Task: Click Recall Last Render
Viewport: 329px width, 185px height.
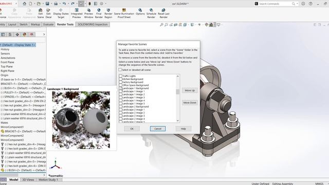Action: point(163,13)
